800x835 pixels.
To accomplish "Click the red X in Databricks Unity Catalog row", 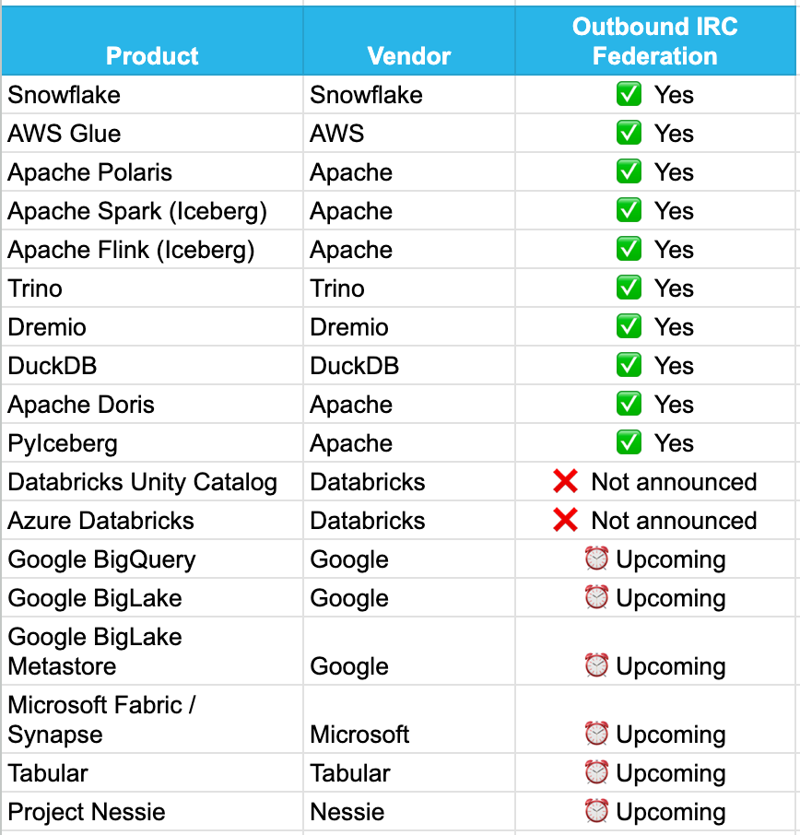I will (565, 482).
